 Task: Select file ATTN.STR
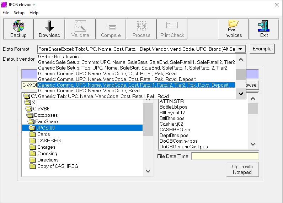click(x=172, y=101)
